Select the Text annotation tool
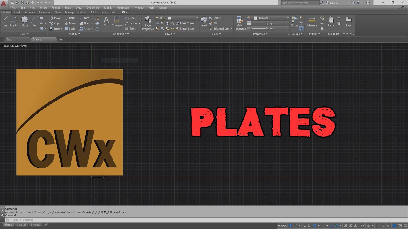 pos(106,22)
